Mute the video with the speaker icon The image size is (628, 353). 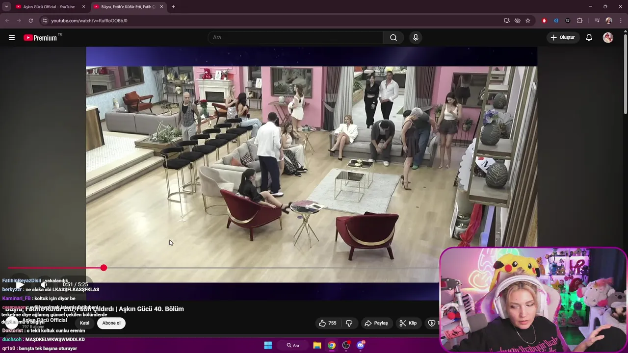44,284
